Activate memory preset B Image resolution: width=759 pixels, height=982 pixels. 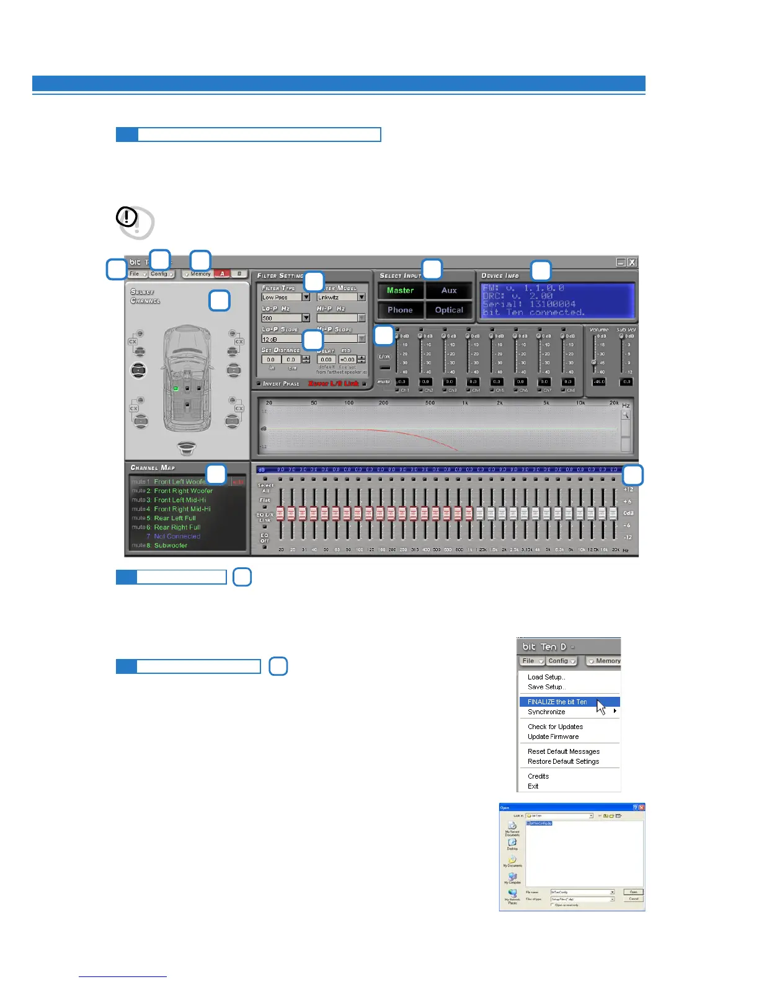(x=239, y=273)
